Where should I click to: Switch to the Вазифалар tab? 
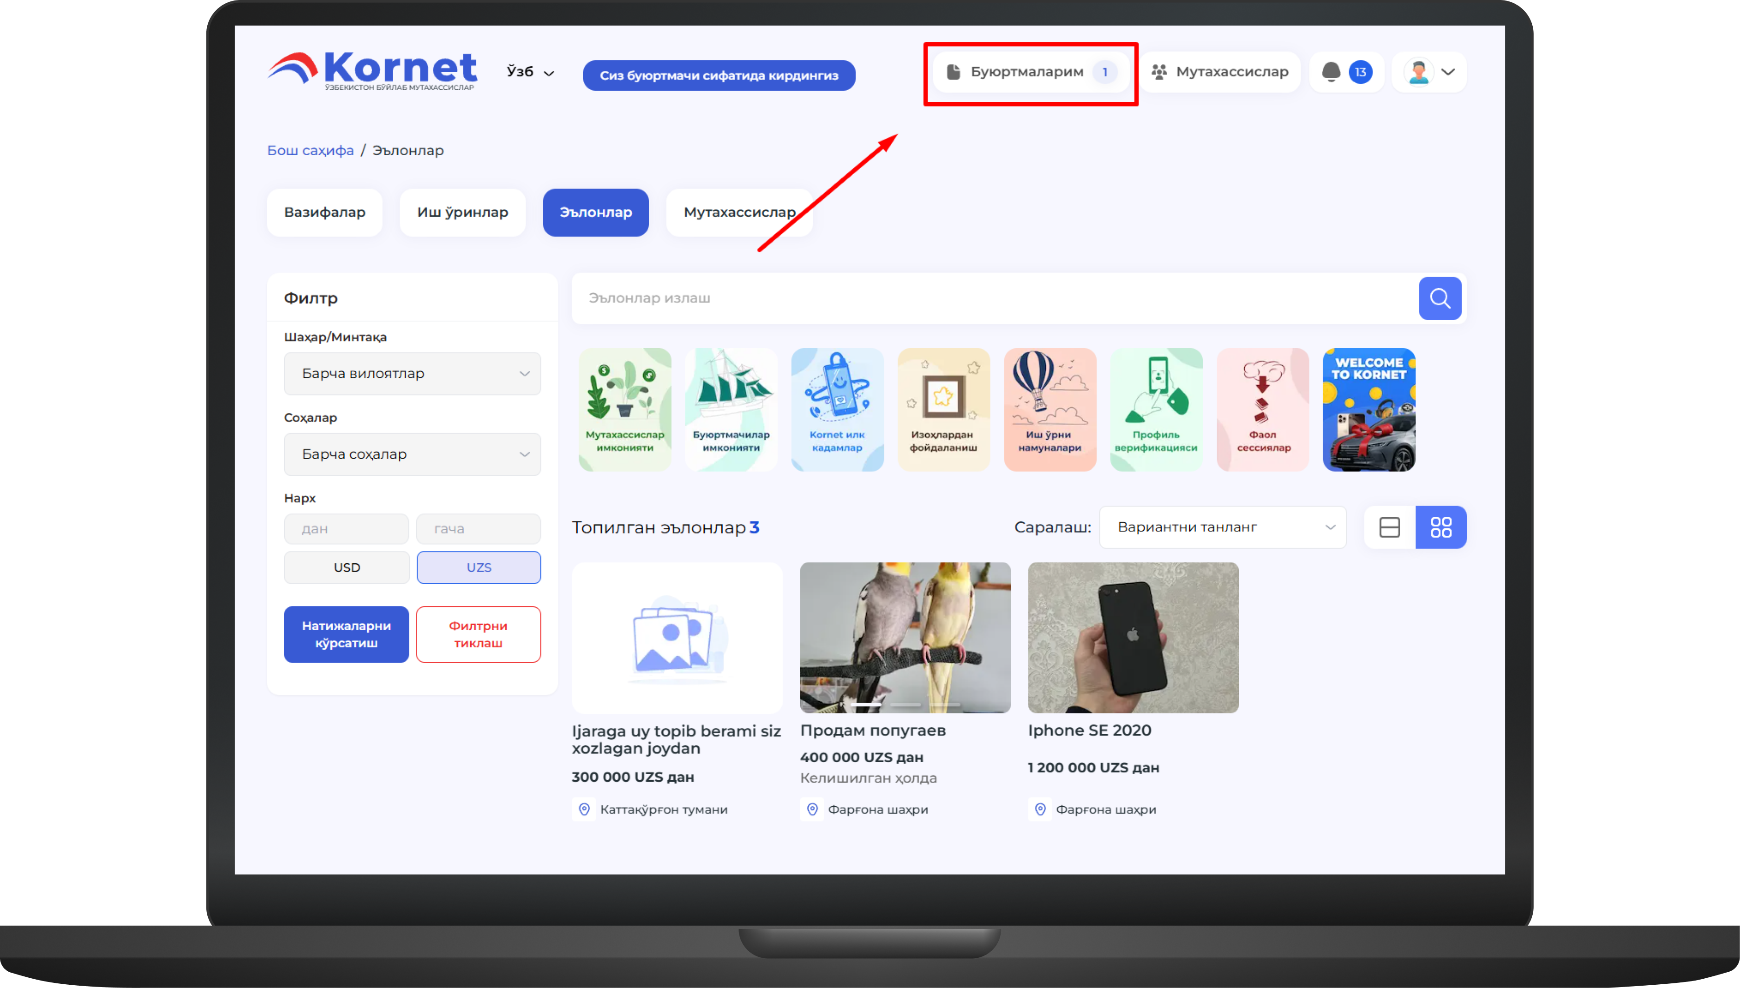[x=324, y=212]
